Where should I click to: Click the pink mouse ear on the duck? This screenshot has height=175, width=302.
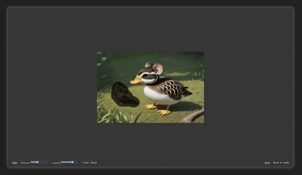coord(158,68)
